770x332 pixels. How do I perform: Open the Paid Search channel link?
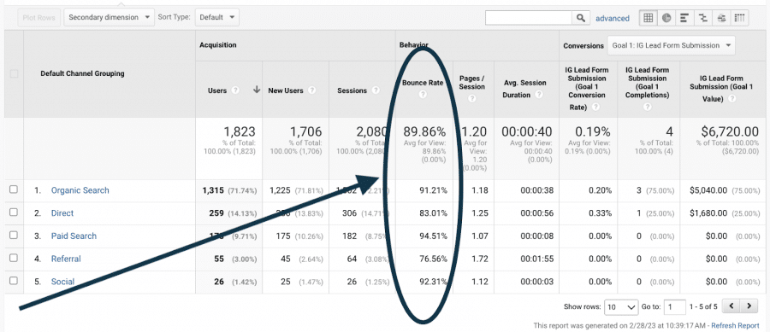[74, 236]
